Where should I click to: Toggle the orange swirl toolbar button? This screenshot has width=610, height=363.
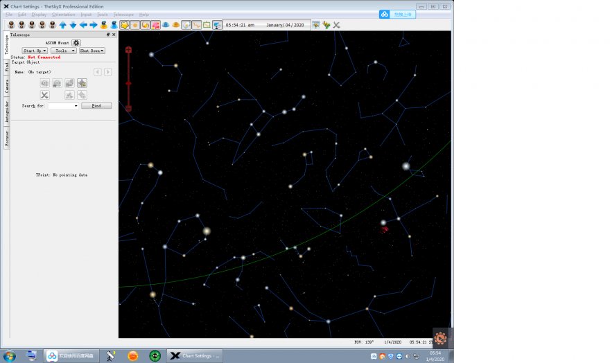click(x=145, y=25)
